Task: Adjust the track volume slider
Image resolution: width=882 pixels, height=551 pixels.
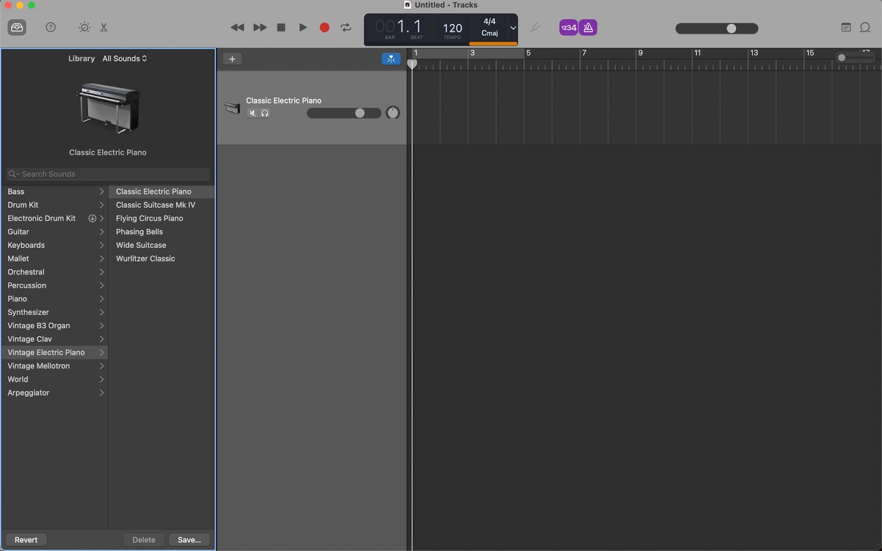Action: [x=360, y=113]
